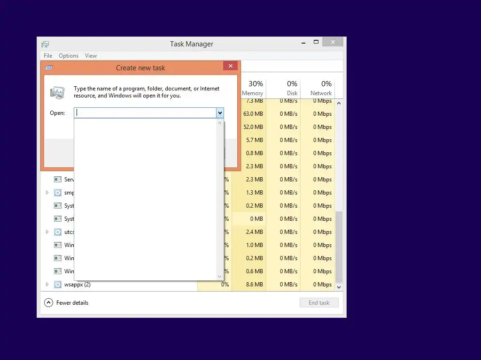Click Fewer details toggle
This screenshot has width=481, height=360.
point(66,303)
